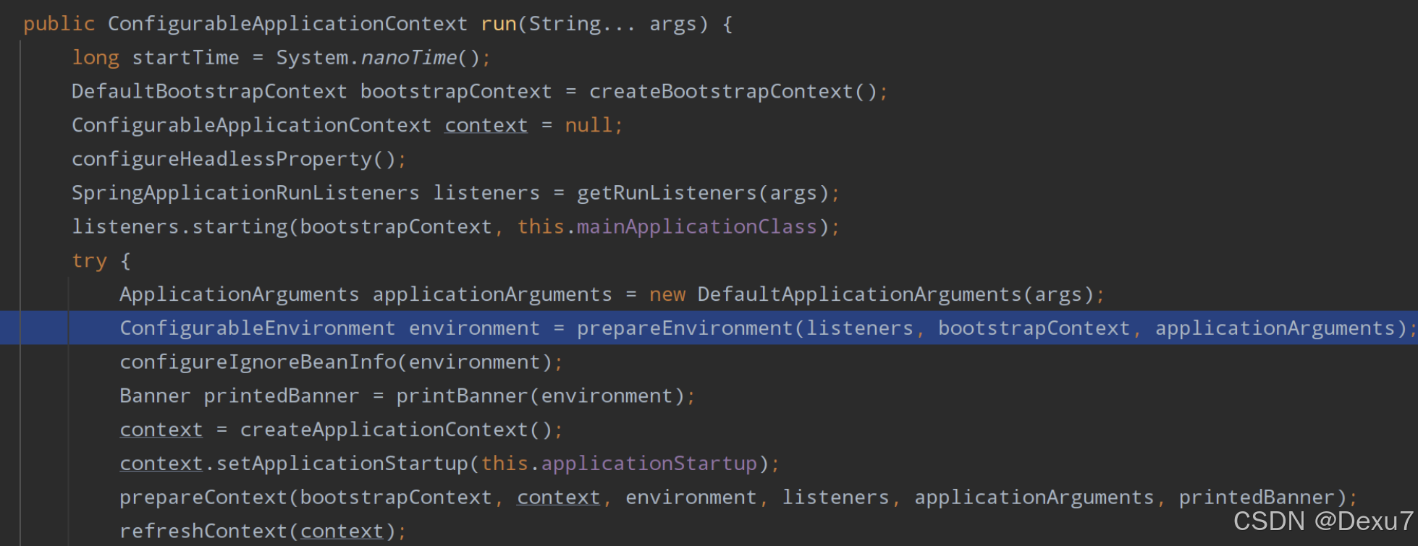Click prepareContext method call
This screenshot has width=1418, height=546.
tap(203, 498)
